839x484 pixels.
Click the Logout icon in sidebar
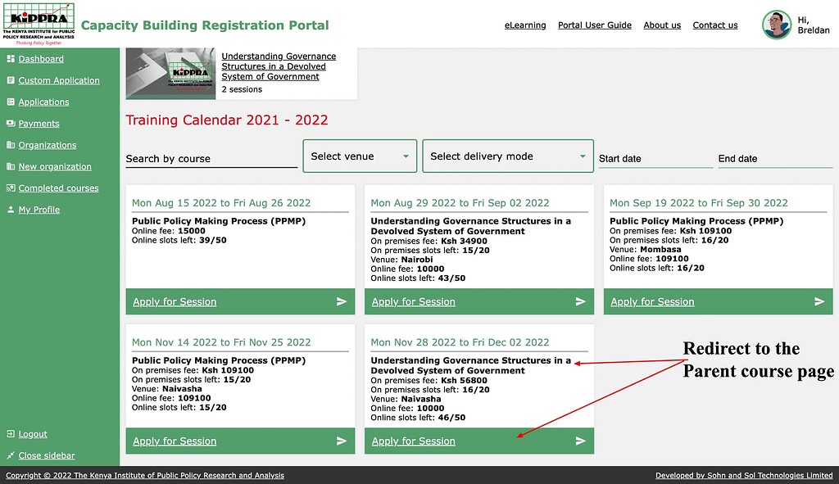pyautogui.click(x=11, y=434)
